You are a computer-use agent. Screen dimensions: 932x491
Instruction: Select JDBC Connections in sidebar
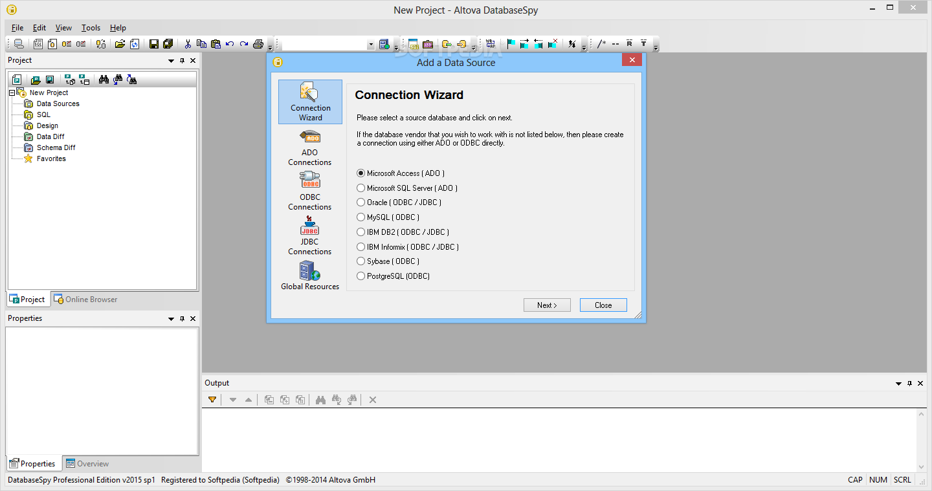click(x=310, y=236)
